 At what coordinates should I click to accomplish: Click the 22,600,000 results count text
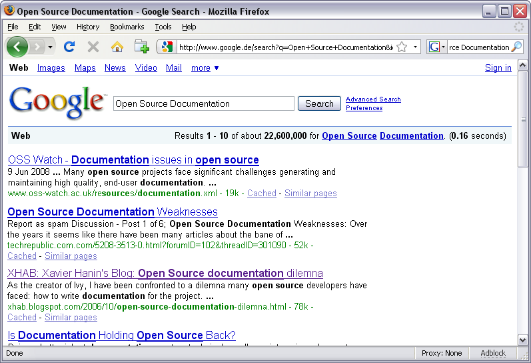click(285, 135)
